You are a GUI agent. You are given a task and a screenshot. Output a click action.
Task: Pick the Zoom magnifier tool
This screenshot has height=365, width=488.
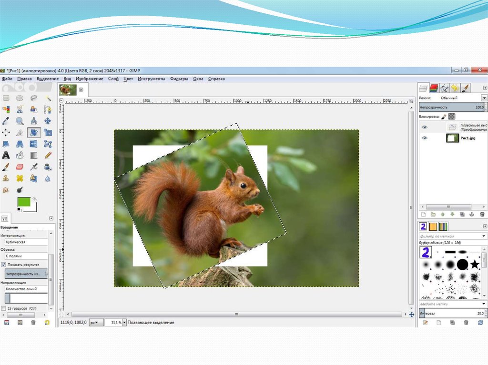pos(20,121)
